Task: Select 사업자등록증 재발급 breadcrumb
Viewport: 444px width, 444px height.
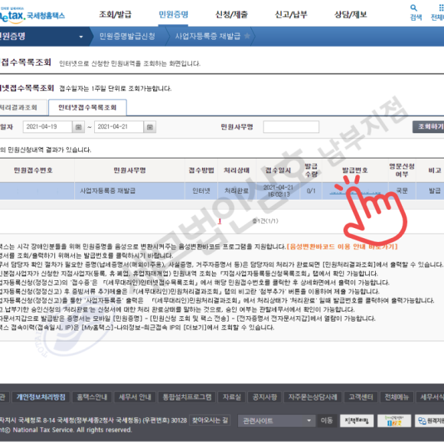Action: (207, 36)
